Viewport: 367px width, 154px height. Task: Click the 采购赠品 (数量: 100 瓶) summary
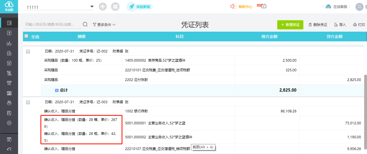coord(73,60)
